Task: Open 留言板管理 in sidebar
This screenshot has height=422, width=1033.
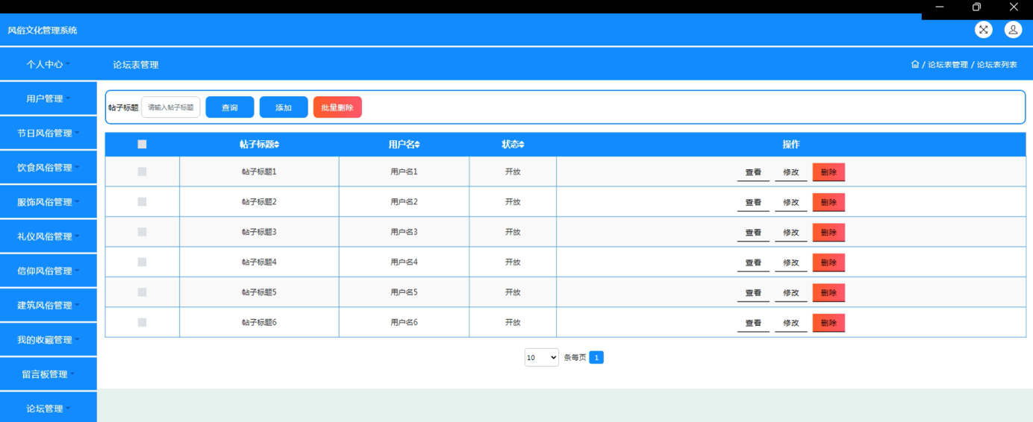Action: click(49, 374)
